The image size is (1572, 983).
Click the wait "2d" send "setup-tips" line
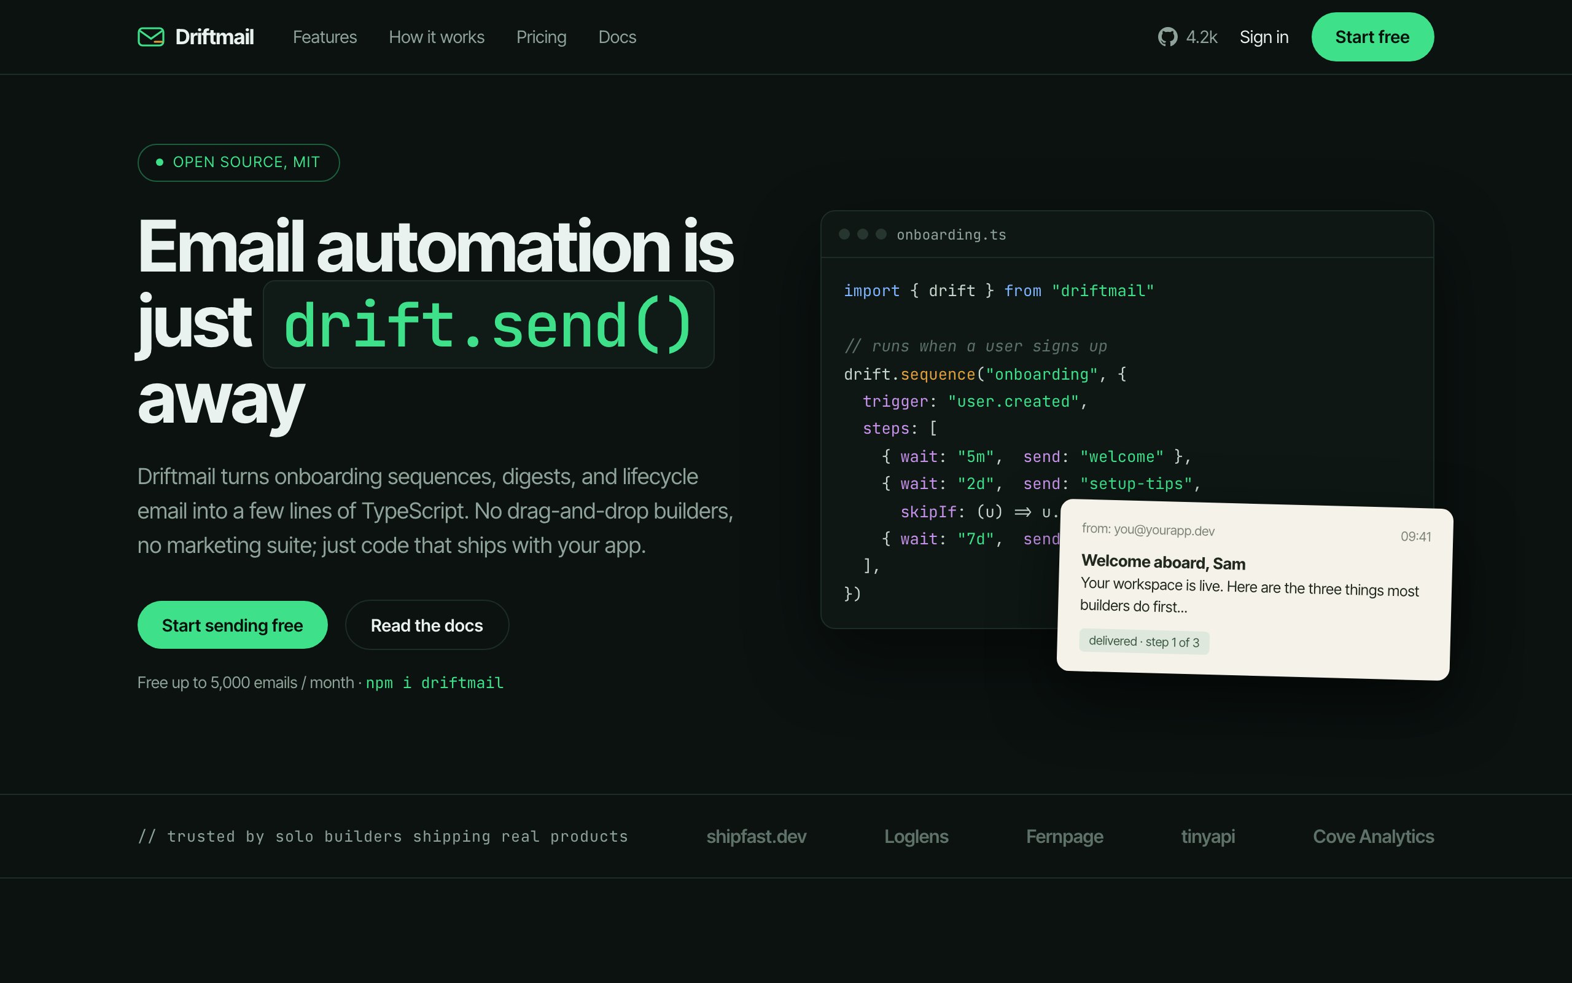tap(1041, 484)
